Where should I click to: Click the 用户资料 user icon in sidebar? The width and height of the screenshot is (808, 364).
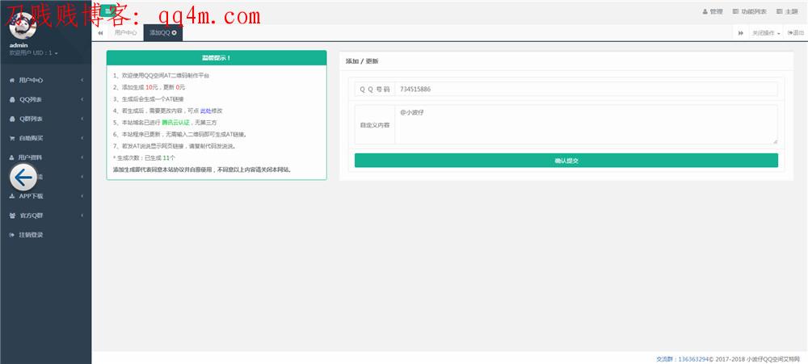[12, 157]
